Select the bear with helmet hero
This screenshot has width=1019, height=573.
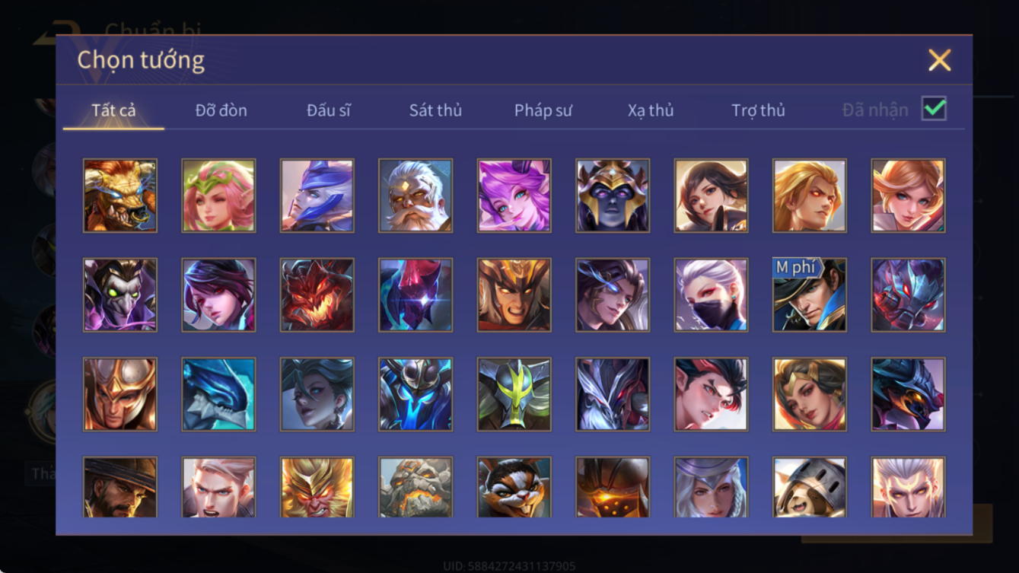(x=810, y=487)
